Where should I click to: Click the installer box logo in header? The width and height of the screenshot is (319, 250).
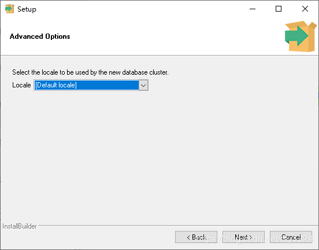coord(301,36)
